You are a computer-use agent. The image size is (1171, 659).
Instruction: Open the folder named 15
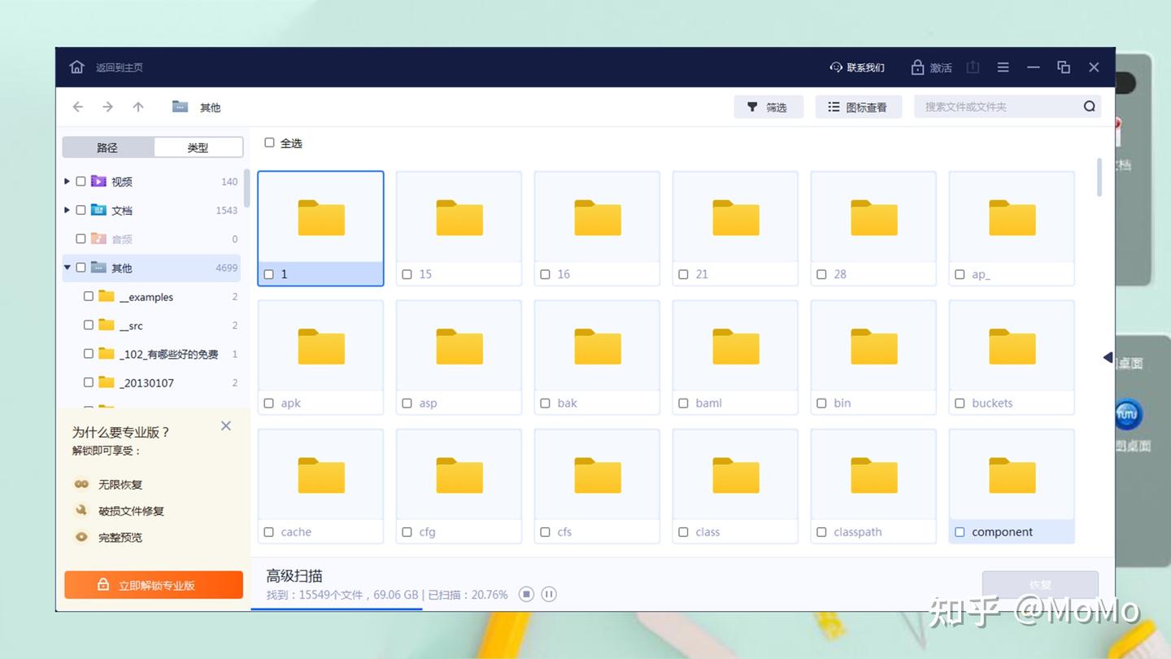click(x=459, y=217)
